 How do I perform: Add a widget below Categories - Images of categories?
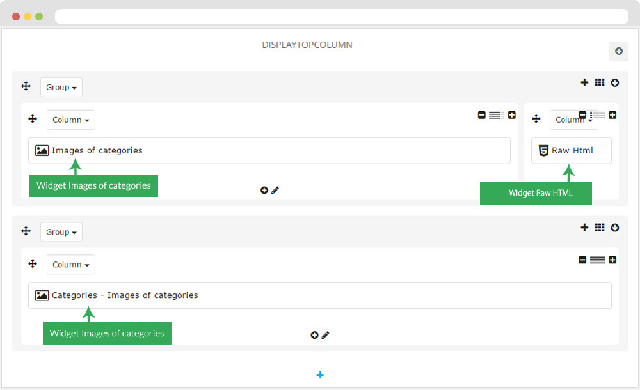314,335
